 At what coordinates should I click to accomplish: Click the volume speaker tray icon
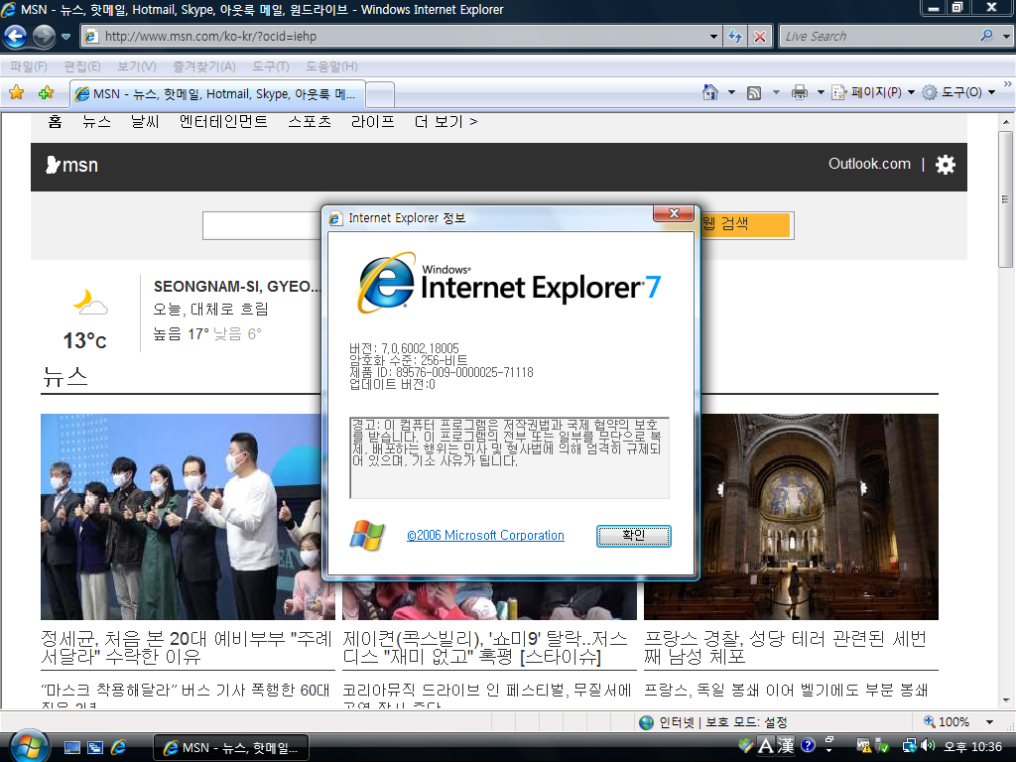click(x=928, y=746)
